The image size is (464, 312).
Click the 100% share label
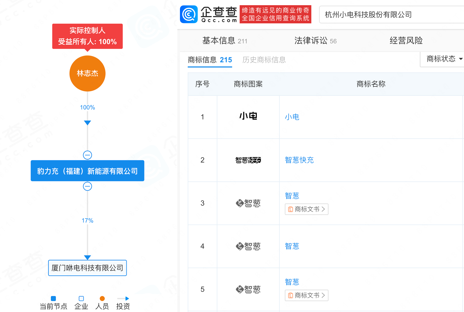coord(88,107)
